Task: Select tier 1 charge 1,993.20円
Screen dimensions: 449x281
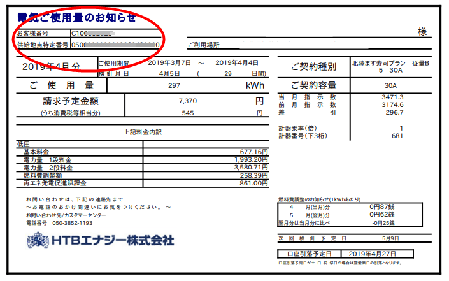Action: [x=251, y=159]
